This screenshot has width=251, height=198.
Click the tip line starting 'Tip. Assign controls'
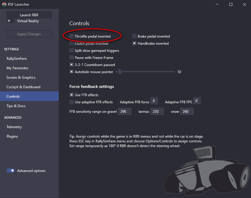click(x=136, y=136)
